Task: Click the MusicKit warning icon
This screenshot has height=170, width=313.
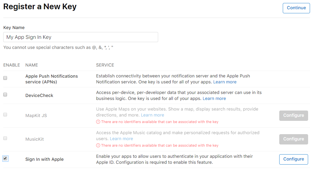Action: (98, 146)
